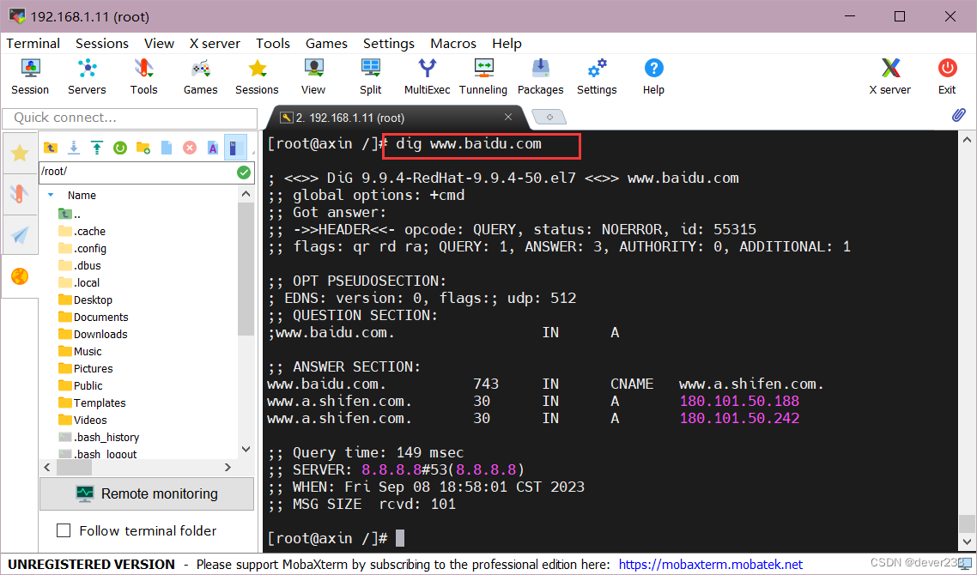The width and height of the screenshot is (977, 575).
Task: Select the .cache folder
Action: 82,231
